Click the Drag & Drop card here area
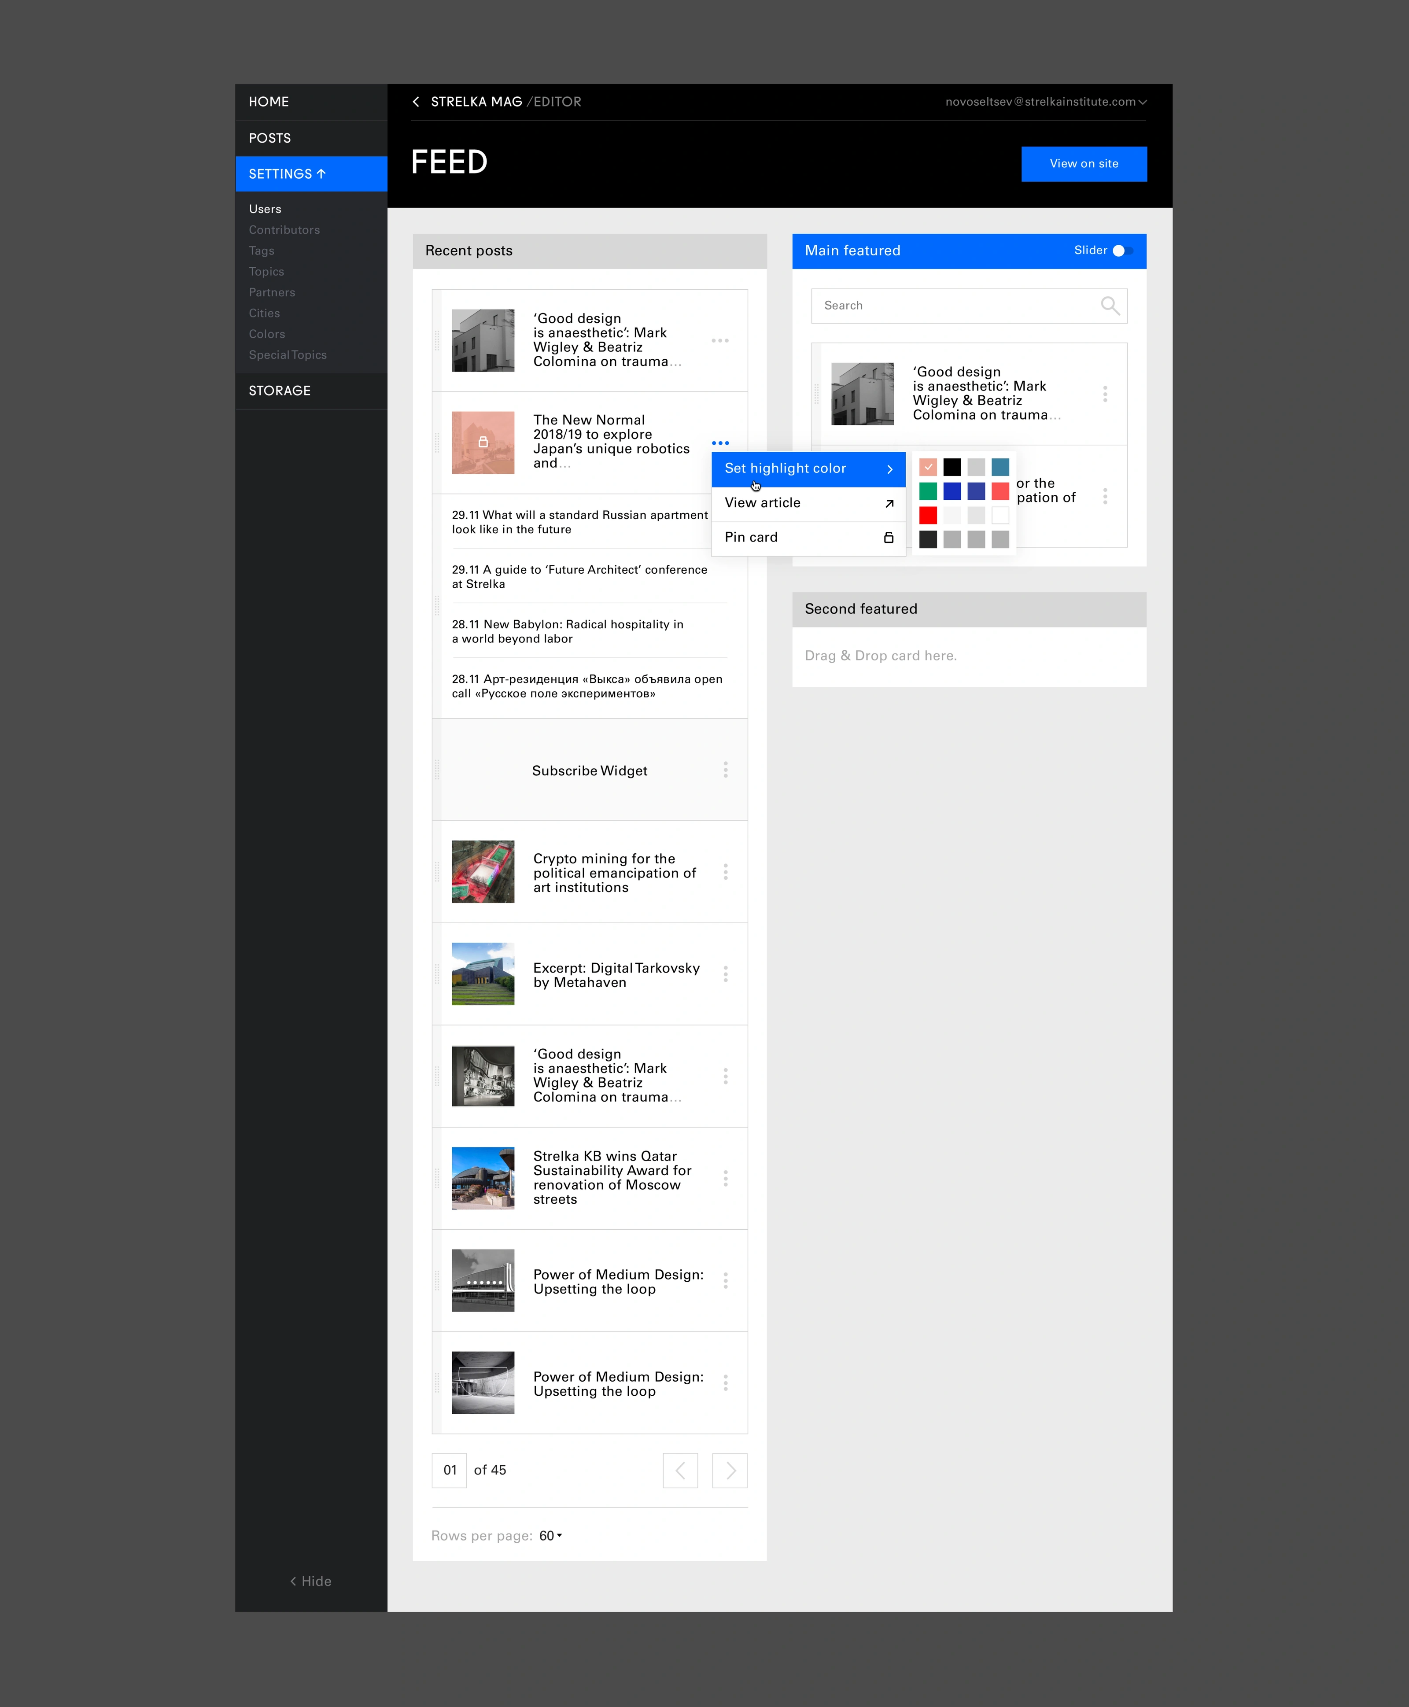1409x1707 pixels. click(969, 656)
